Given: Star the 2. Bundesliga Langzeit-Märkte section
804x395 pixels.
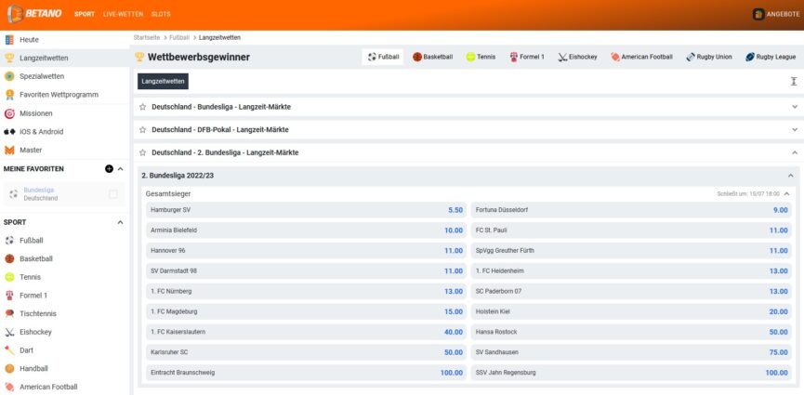Looking at the screenshot, I should point(142,152).
